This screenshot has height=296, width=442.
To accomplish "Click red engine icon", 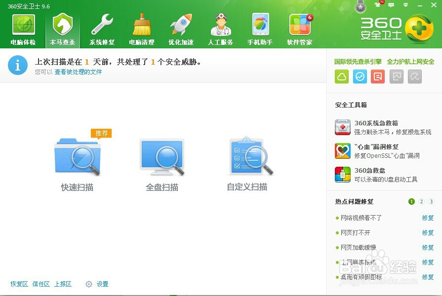I will pos(378,76).
